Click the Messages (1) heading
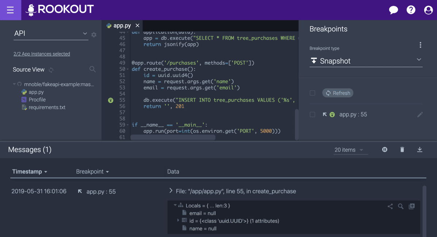 pos(30,149)
